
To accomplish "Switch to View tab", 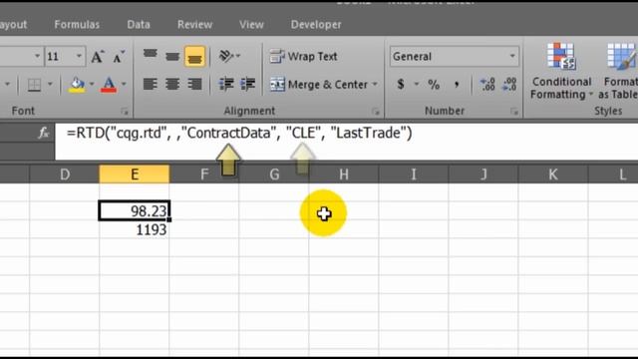I will click(251, 24).
